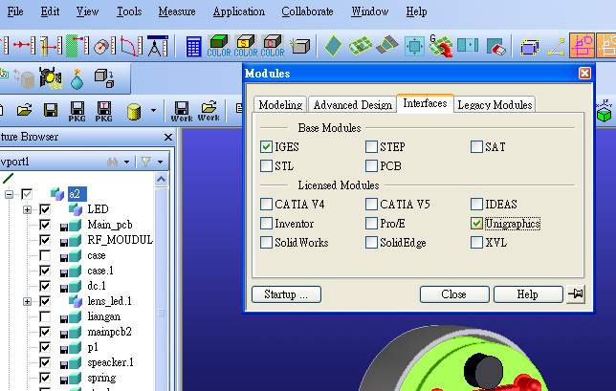Enable the CATIA V5 checkbox
The width and height of the screenshot is (616, 391).
[371, 205]
